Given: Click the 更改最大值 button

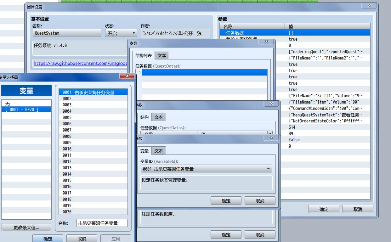Looking at the screenshot, I should [x=26, y=228].
